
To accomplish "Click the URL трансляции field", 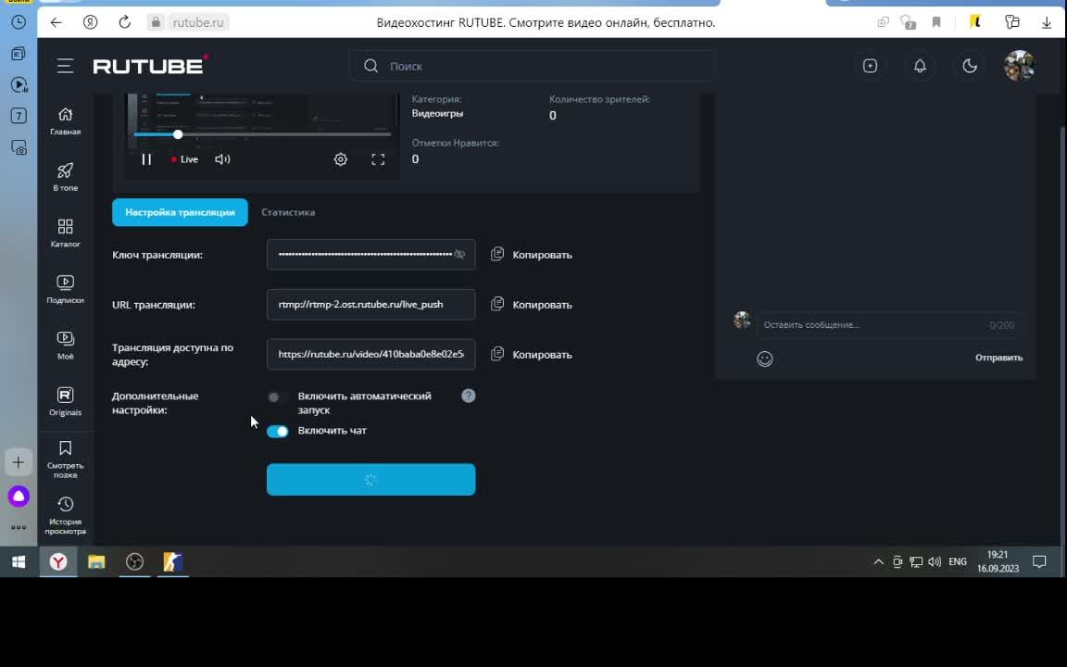I will [370, 304].
